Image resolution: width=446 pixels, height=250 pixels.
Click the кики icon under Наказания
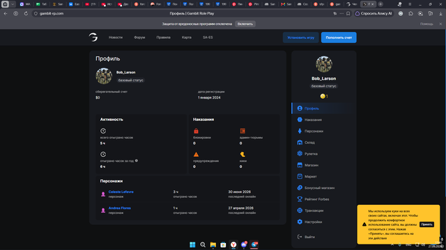tap(243, 154)
